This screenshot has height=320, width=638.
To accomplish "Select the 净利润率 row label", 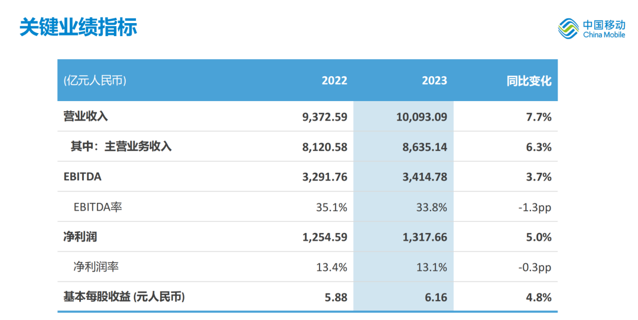I will [x=96, y=267].
